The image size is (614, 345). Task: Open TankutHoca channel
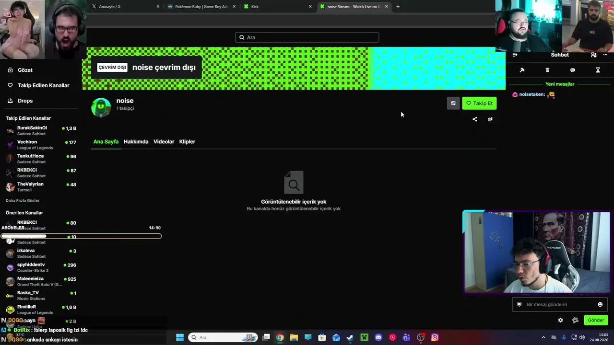41,159
